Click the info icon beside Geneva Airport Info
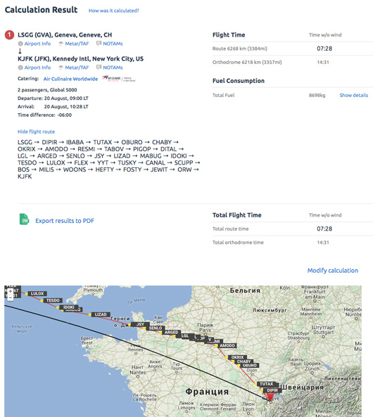 tap(20, 44)
